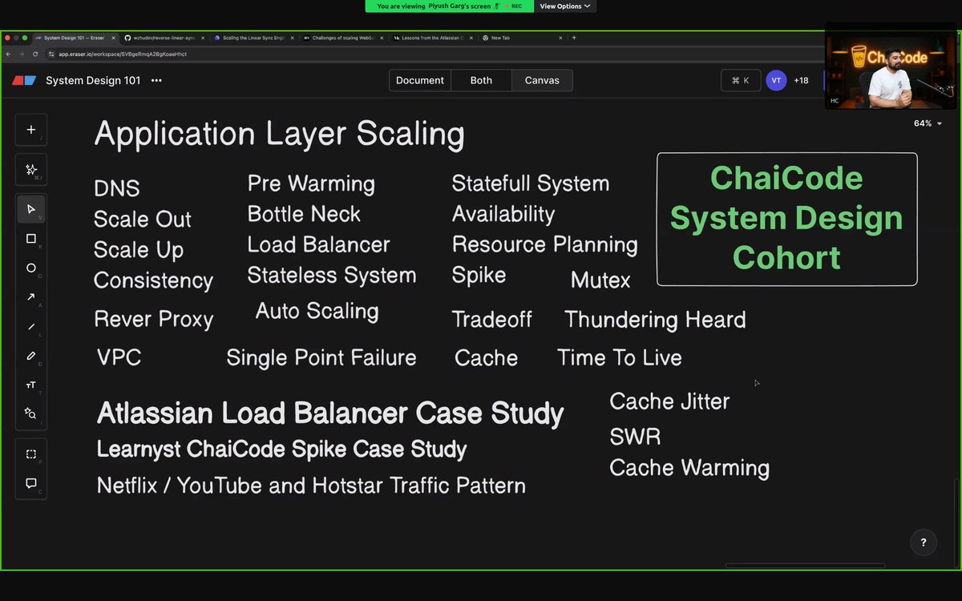Click the Application Layer Scaling heading
Image resolution: width=962 pixels, height=601 pixels.
[x=279, y=134]
